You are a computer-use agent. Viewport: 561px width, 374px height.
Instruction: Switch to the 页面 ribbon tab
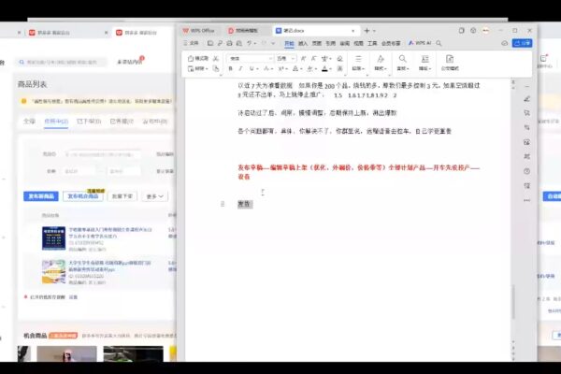[x=317, y=43]
